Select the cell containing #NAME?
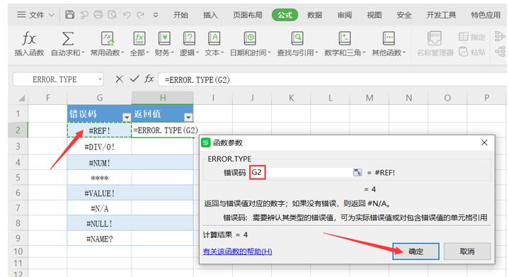The width and height of the screenshot is (509, 277). click(99, 239)
